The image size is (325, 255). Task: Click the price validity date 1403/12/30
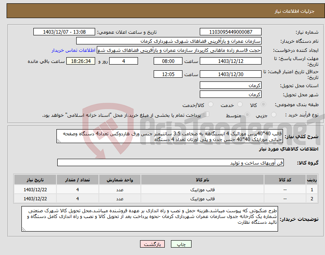pos(231,74)
